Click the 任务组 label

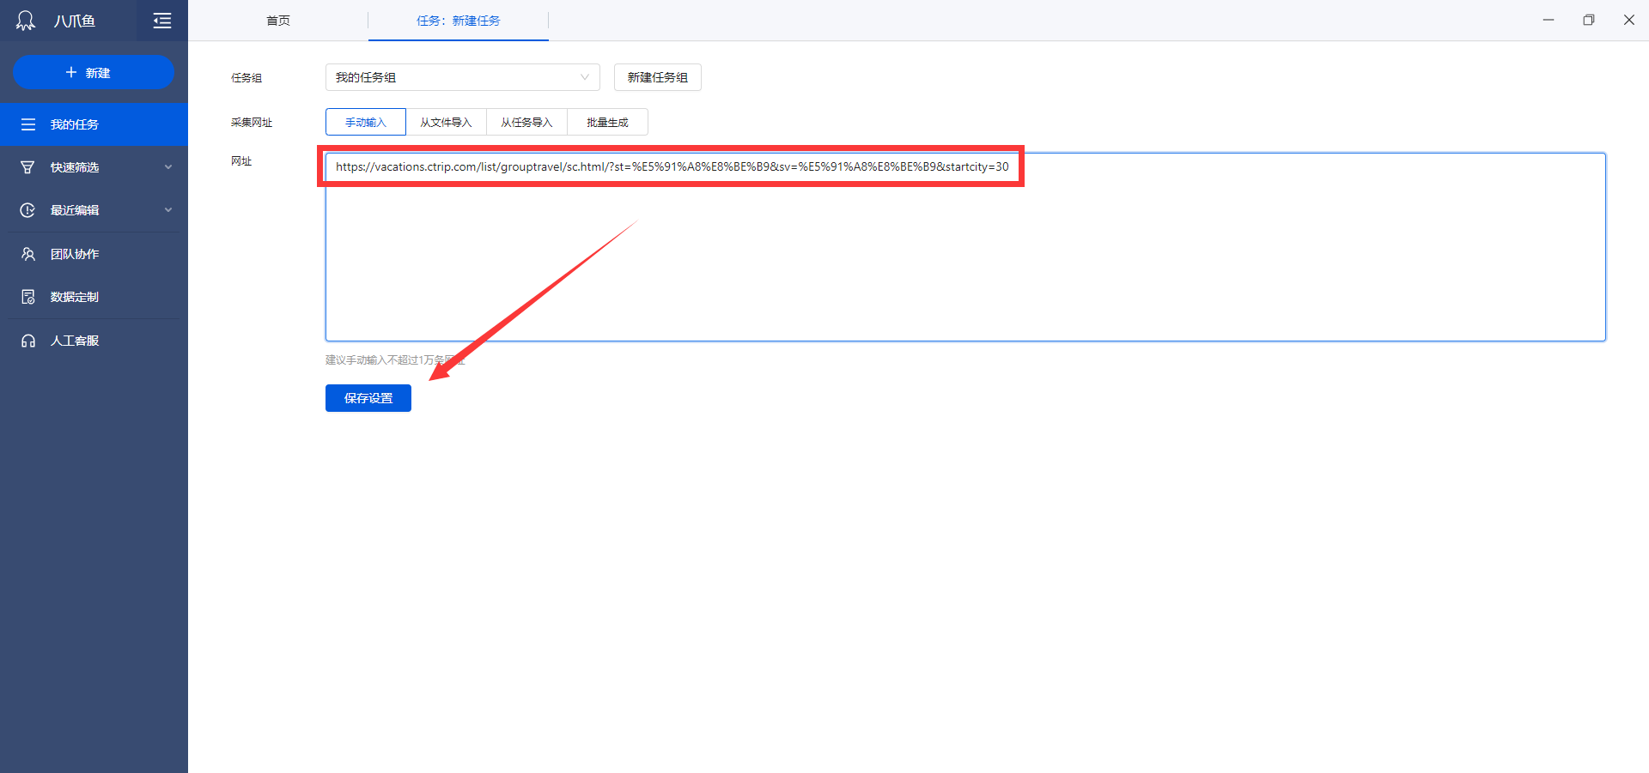pos(246,78)
